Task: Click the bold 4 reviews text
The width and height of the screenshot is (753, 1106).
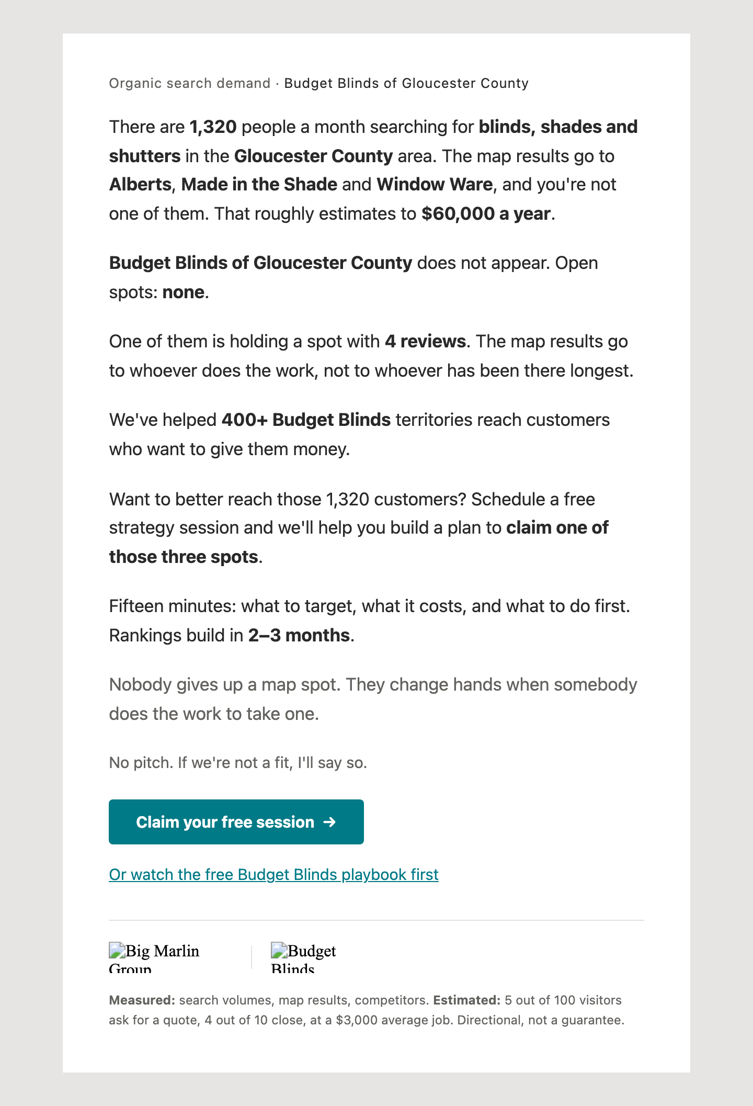Action: coord(425,341)
